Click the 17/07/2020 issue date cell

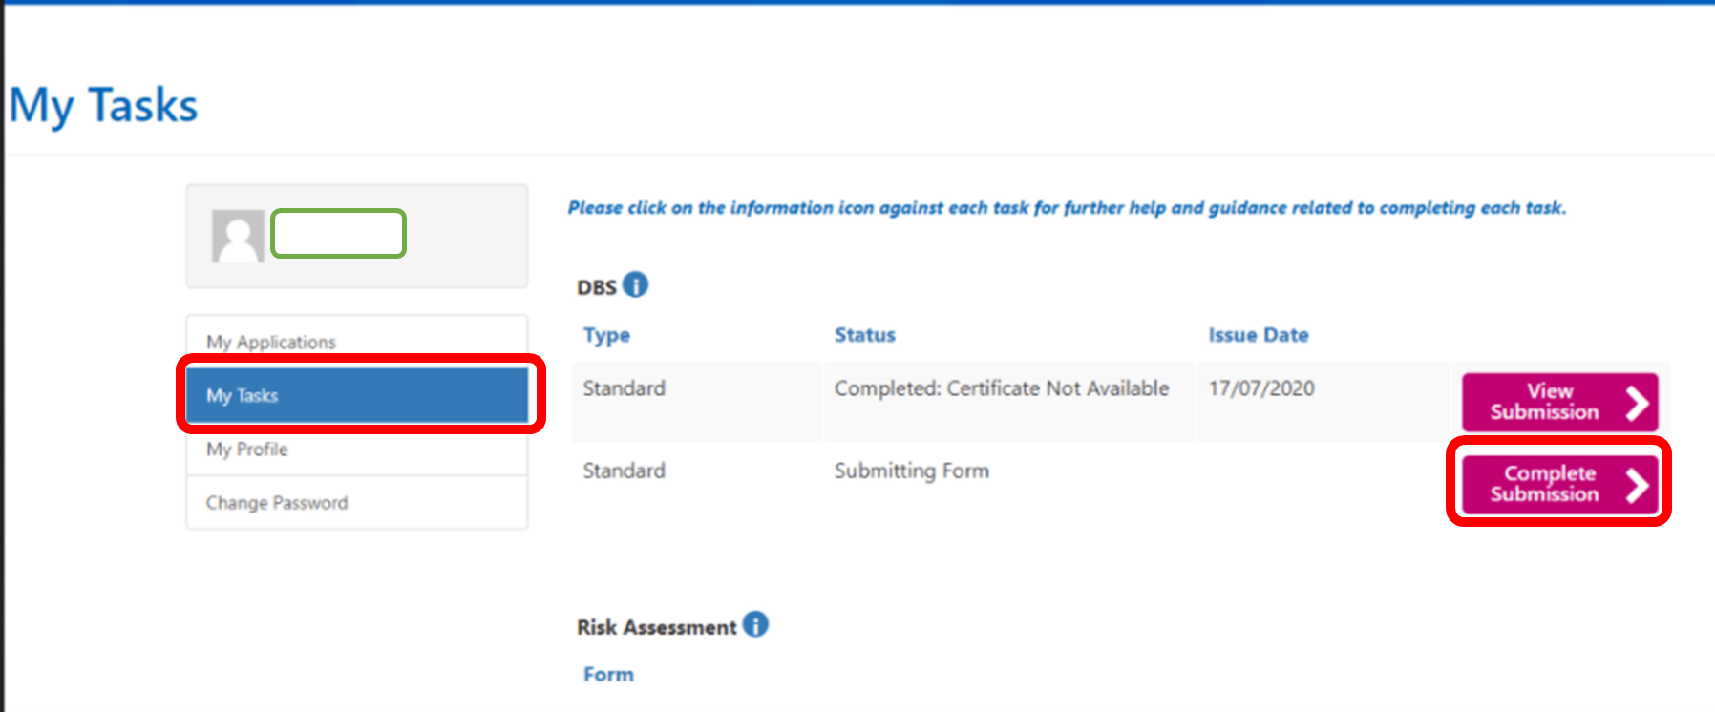pos(1260,388)
